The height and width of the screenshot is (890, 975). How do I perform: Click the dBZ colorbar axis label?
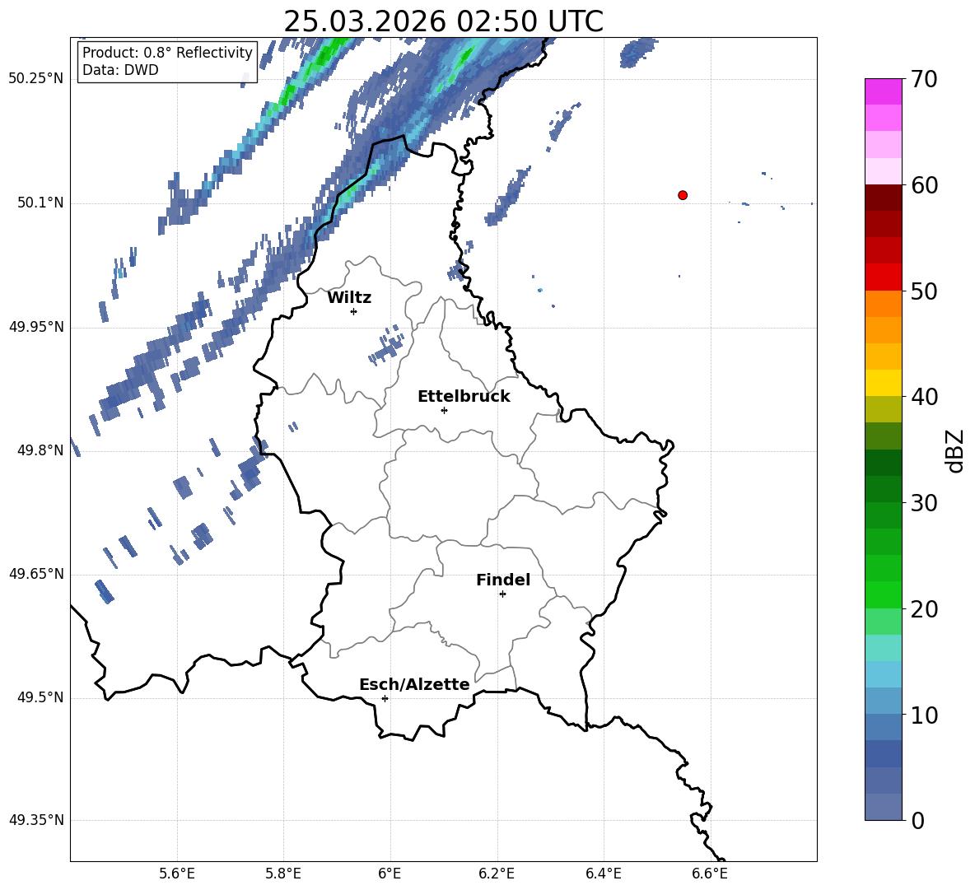click(x=956, y=450)
